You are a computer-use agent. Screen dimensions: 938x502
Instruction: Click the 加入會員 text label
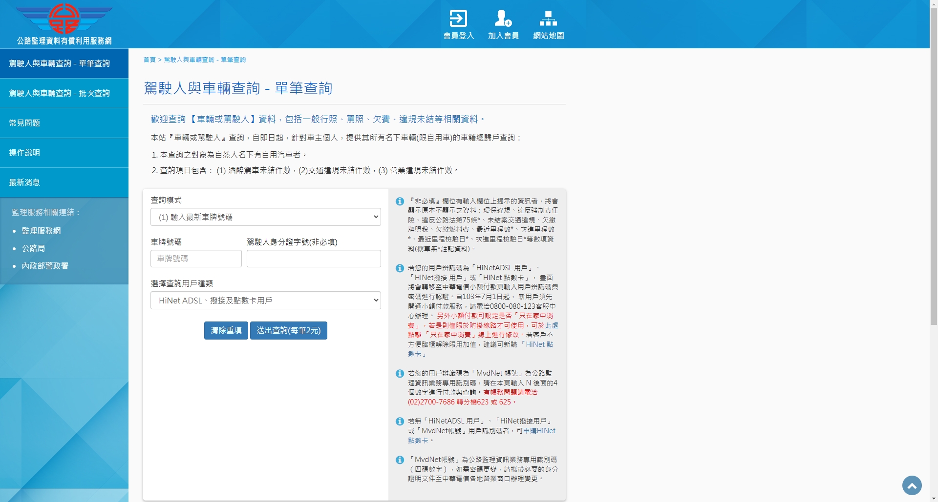coord(503,36)
